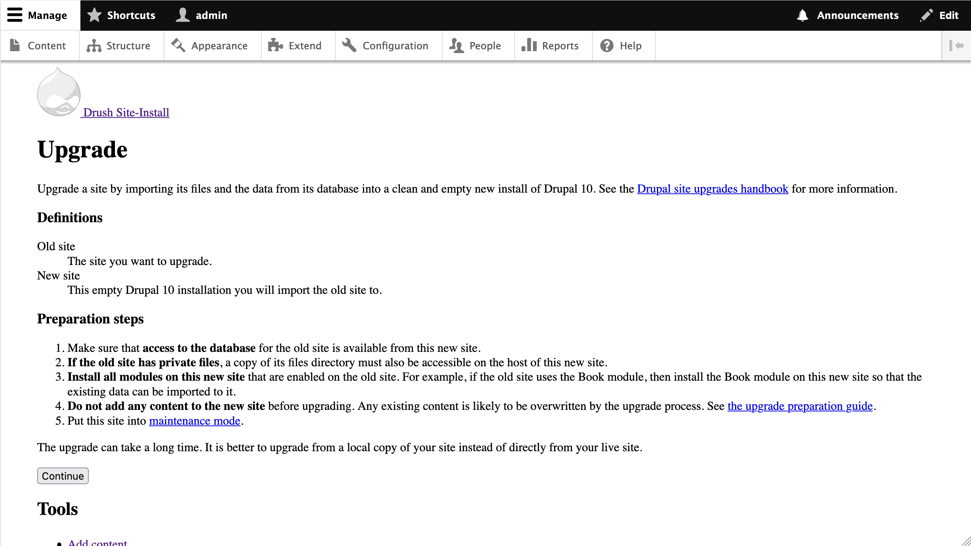Viewport: 971px width, 546px height.
Task: Click the Drush Site-Install site name
Action: pyautogui.click(x=126, y=113)
